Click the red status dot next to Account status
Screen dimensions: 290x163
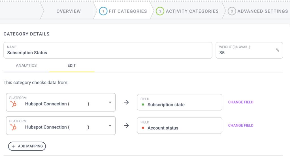click(x=143, y=128)
